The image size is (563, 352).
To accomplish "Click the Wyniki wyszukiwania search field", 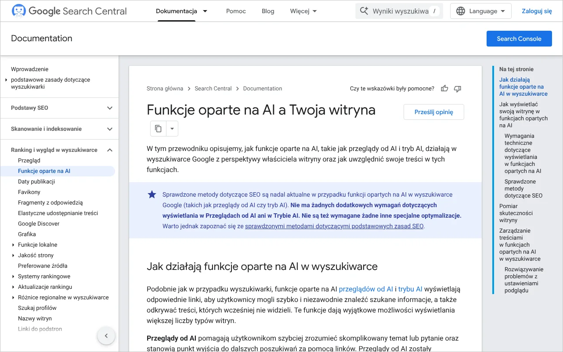I will point(399,11).
